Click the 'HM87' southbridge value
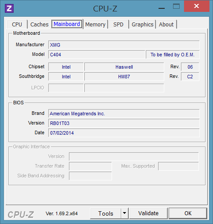Image resolution: width=213 pixels, height=224 pixels. click(124, 77)
